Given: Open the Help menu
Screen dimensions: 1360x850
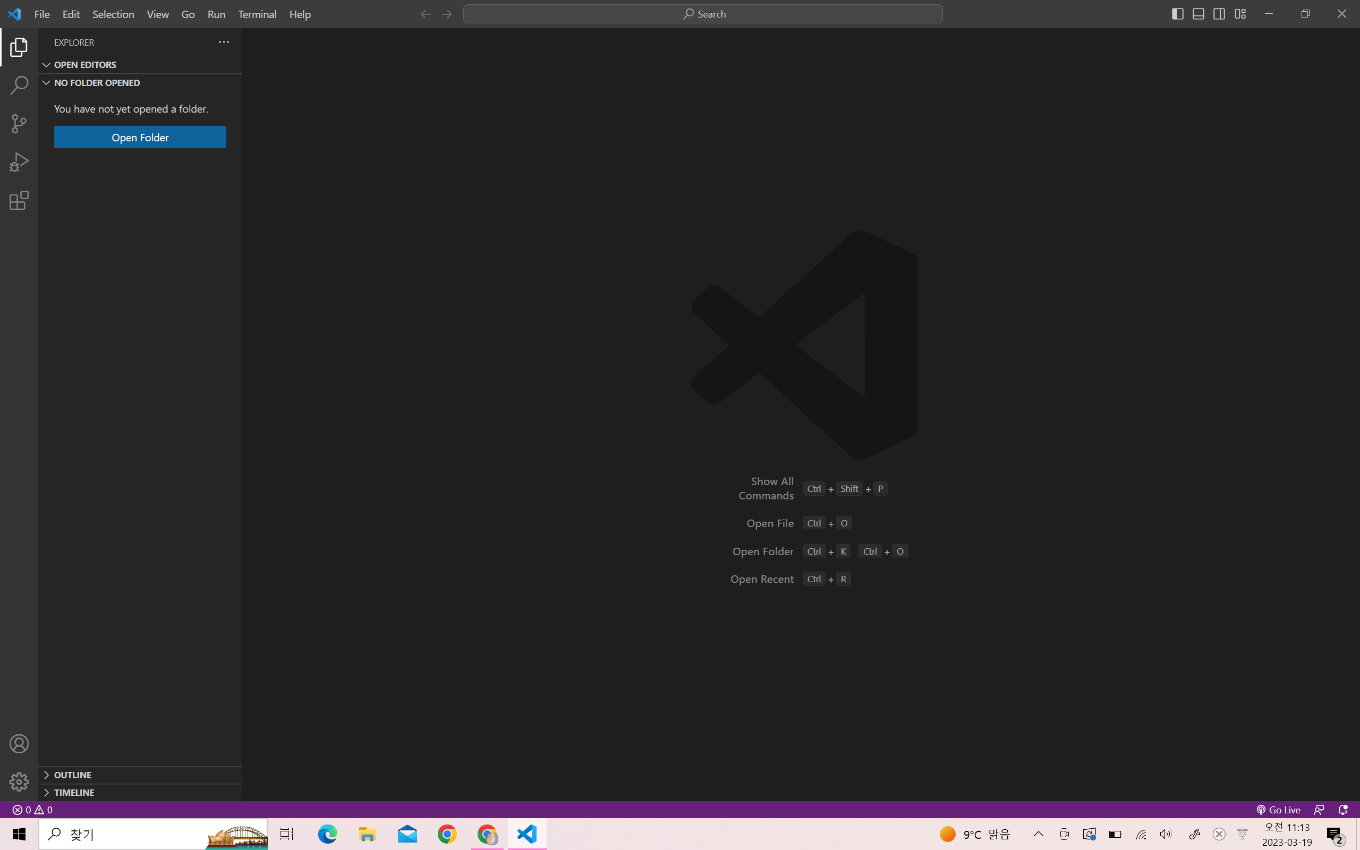Looking at the screenshot, I should tap(300, 14).
